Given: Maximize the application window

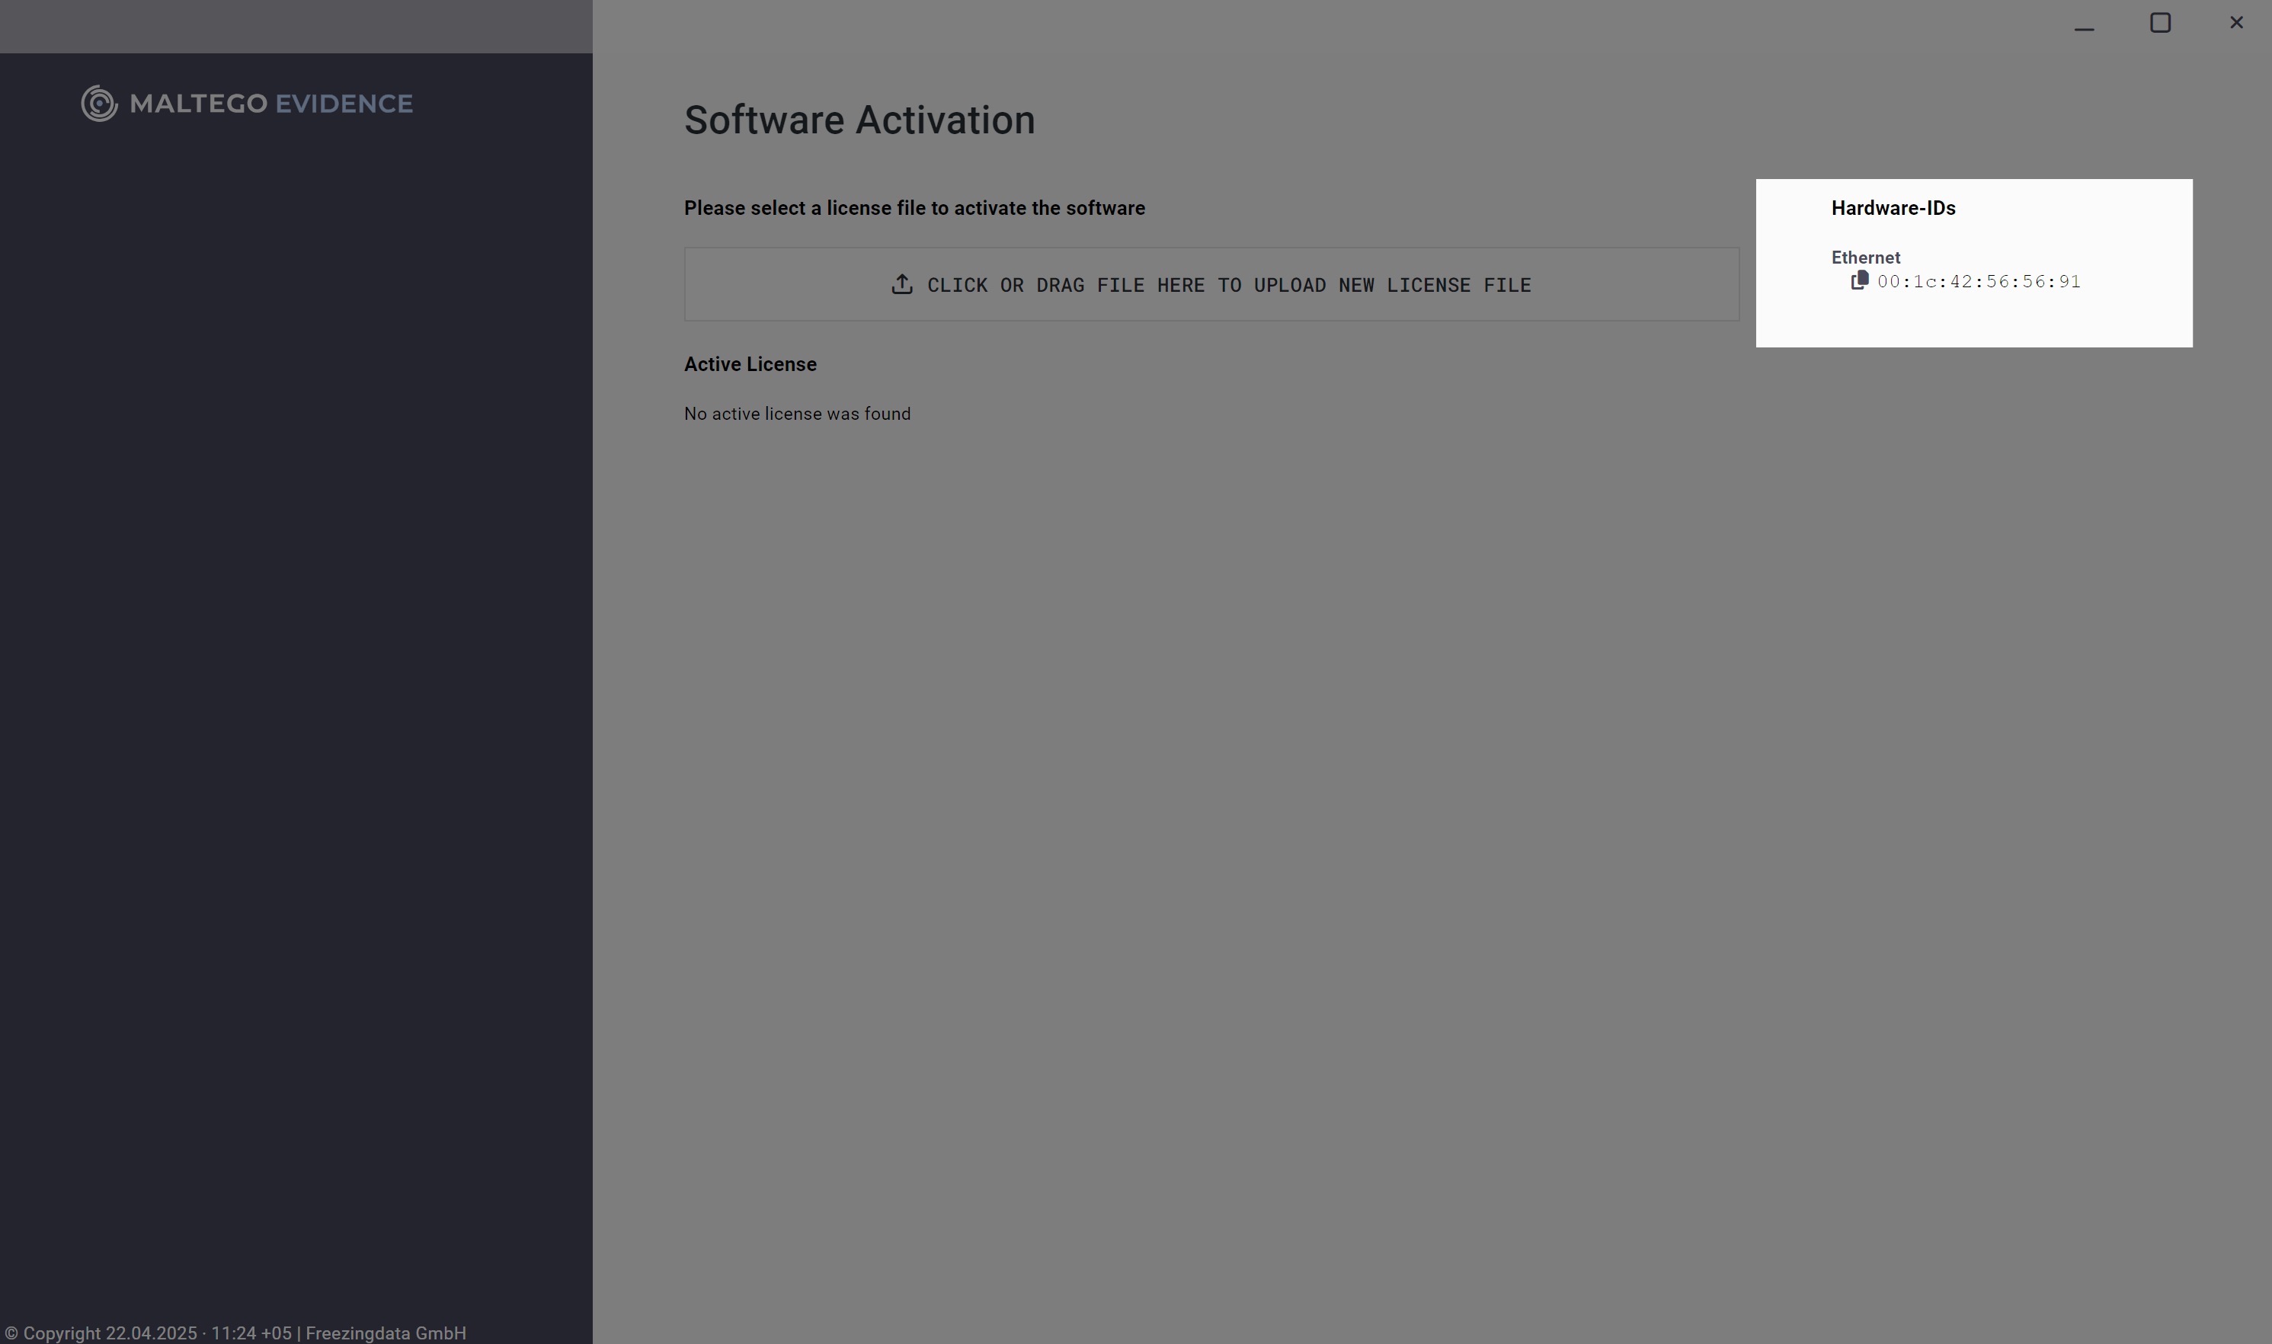Looking at the screenshot, I should pyautogui.click(x=2160, y=23).
